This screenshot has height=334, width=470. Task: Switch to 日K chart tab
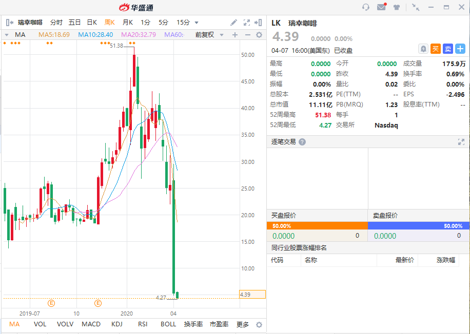pos(92,23)
